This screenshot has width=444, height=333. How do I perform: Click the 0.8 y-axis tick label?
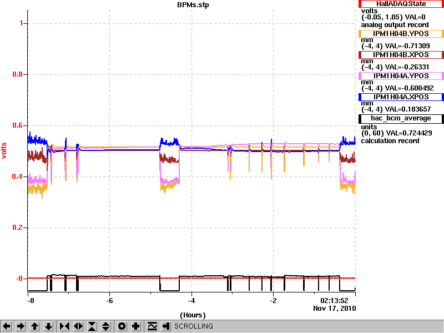coord(18,74)
